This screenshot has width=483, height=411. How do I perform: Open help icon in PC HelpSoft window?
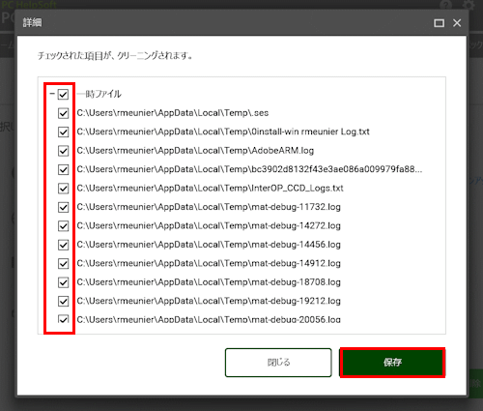pos(446,5)
